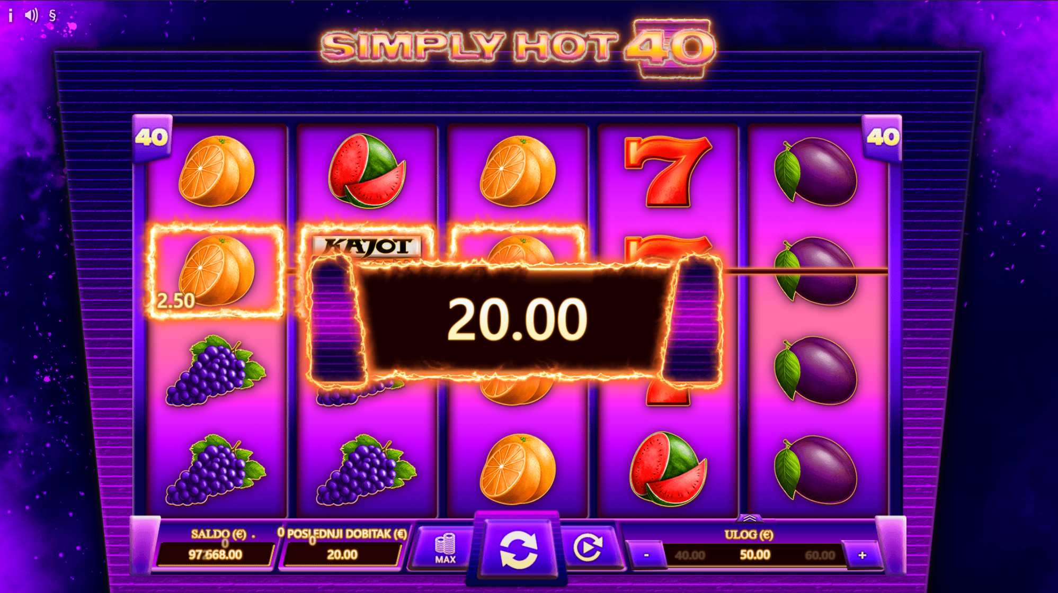Expand the chevron panel above ULOG
This screenshot has height=593, width=1058.
click(x=749, y=518)
